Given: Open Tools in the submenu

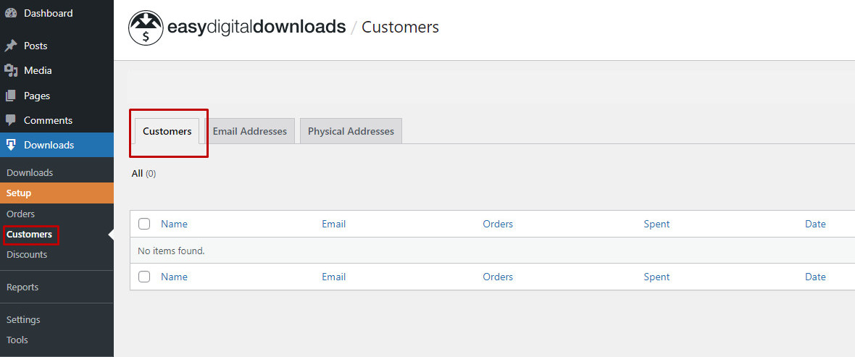Looking at the screenshot, I should pyautogui.click(x=17, y=340).
